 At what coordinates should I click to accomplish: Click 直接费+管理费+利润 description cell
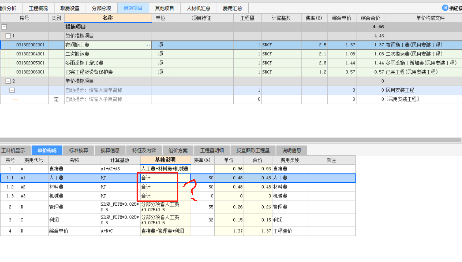pos(165,231)
